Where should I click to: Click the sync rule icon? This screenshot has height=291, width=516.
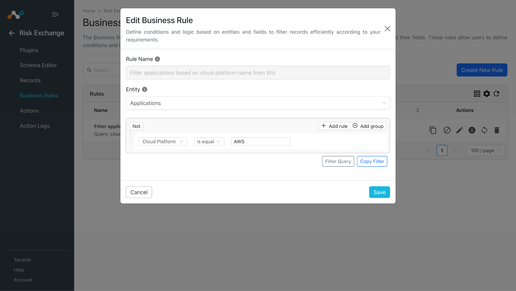[484, 130]
